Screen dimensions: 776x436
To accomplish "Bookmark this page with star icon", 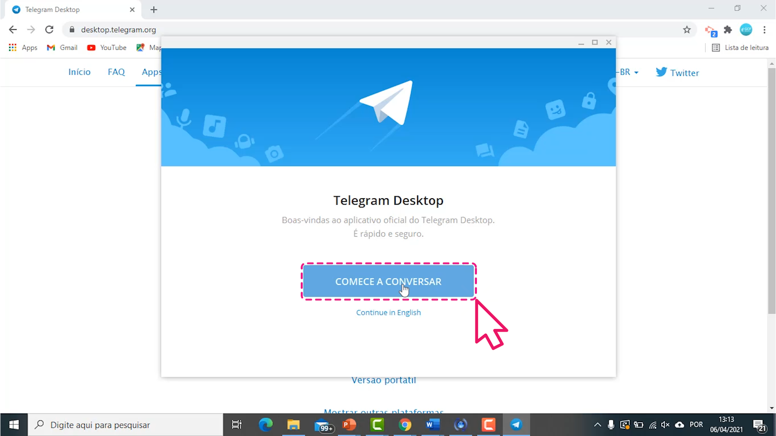I will [x=687, y=29].
